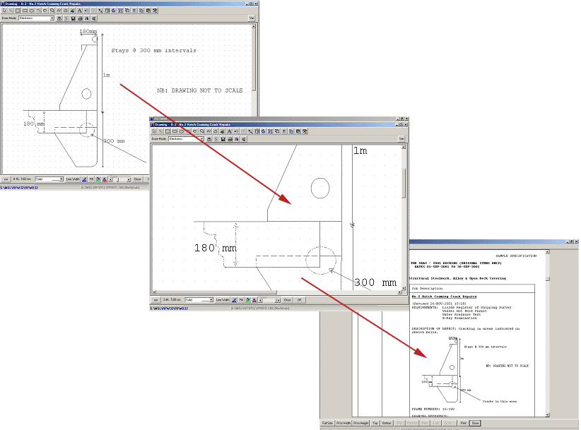
Task: Toggle the 'cm' units button in middle window
Action: tap(156, 300)
